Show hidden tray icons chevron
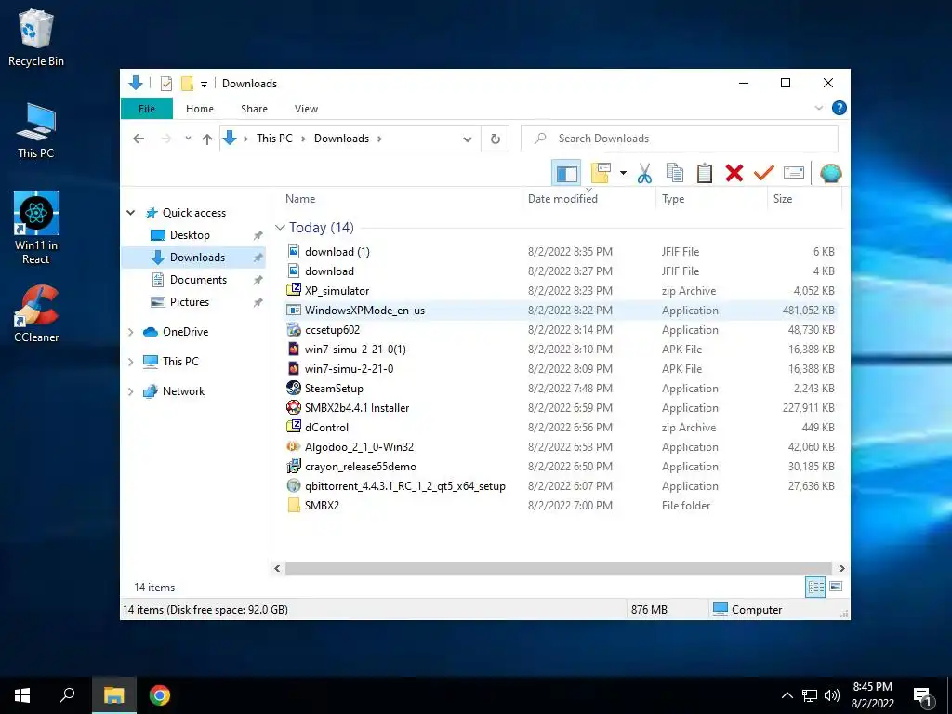 [x=787, y=695]
